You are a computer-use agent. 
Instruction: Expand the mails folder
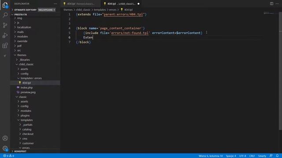(x=20, y=32)
